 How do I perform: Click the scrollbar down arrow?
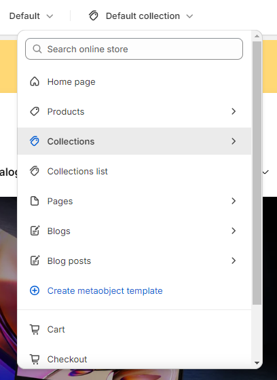point(257,363)
